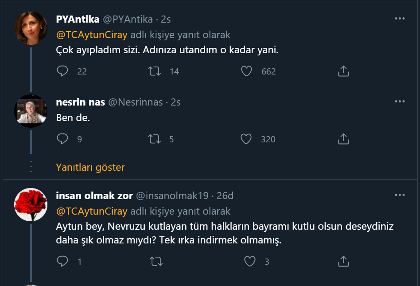This screenshot has height=286, width=420.
Task: Retweet insan olmak zor's tweet
Action: click(x=156, y=262)
